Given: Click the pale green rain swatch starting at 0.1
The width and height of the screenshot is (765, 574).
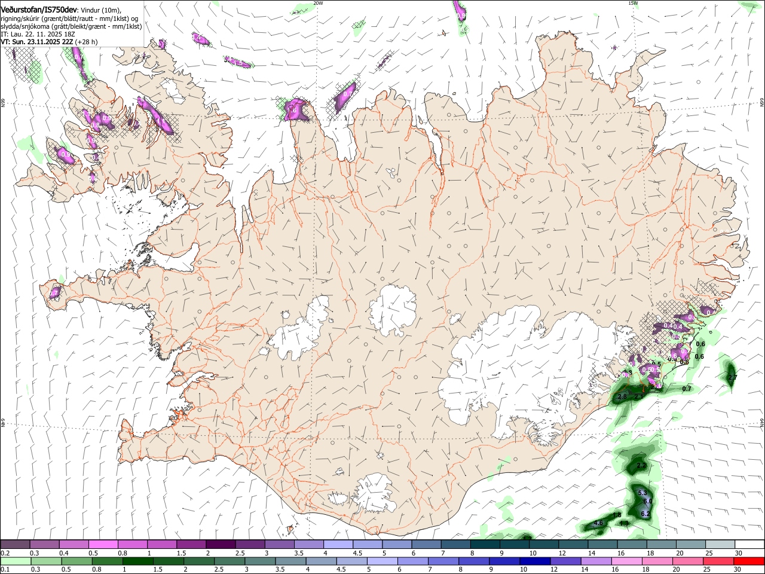Looking at the screenshot, I should click(x=15, y=561).
